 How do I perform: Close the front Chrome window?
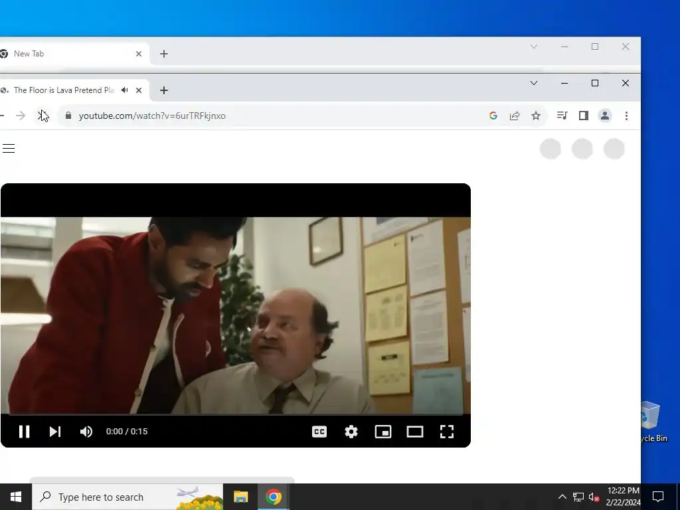pyautogui.click(x=626, y=83)
